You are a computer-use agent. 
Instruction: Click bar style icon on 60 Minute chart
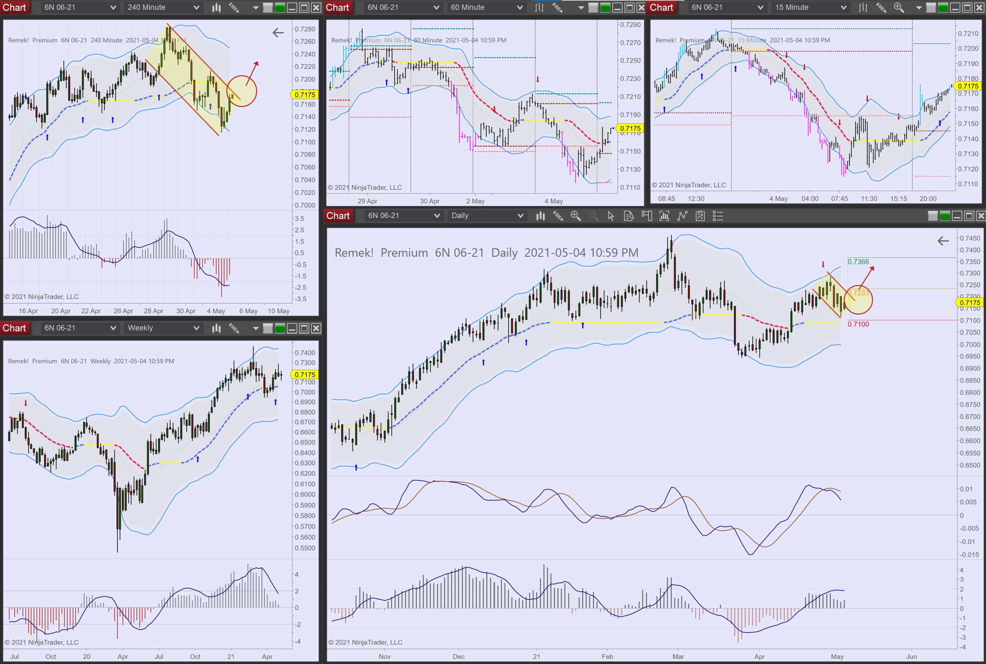(539, 7)
